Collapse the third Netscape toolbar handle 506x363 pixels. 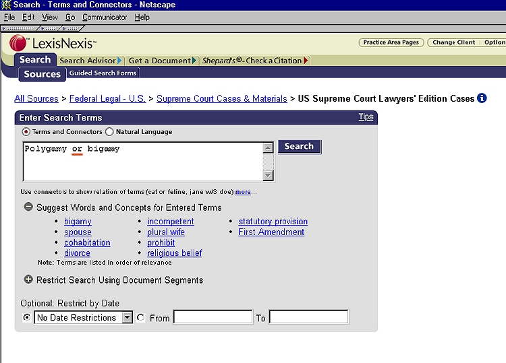(x=72, y=29)
